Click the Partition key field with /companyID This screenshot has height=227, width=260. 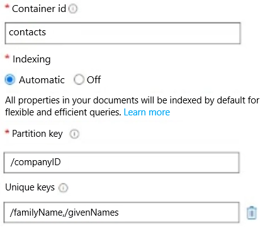click(122, 163)
